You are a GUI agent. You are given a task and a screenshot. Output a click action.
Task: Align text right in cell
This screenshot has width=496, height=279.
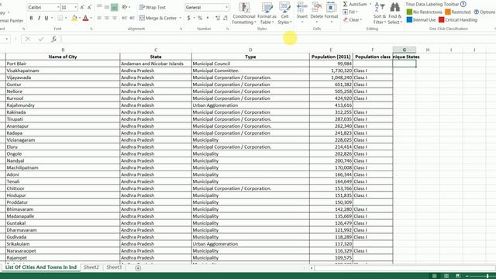point(115,18)
